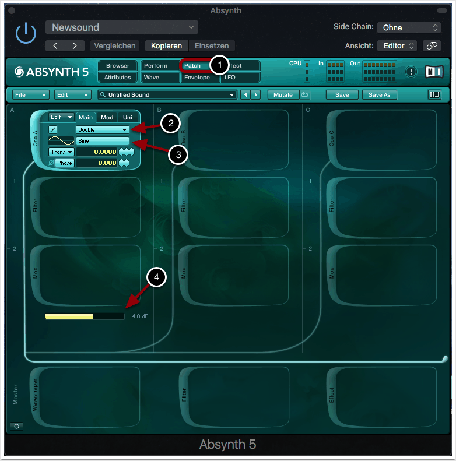Click channel B Filter module slot

coord(234,207)
